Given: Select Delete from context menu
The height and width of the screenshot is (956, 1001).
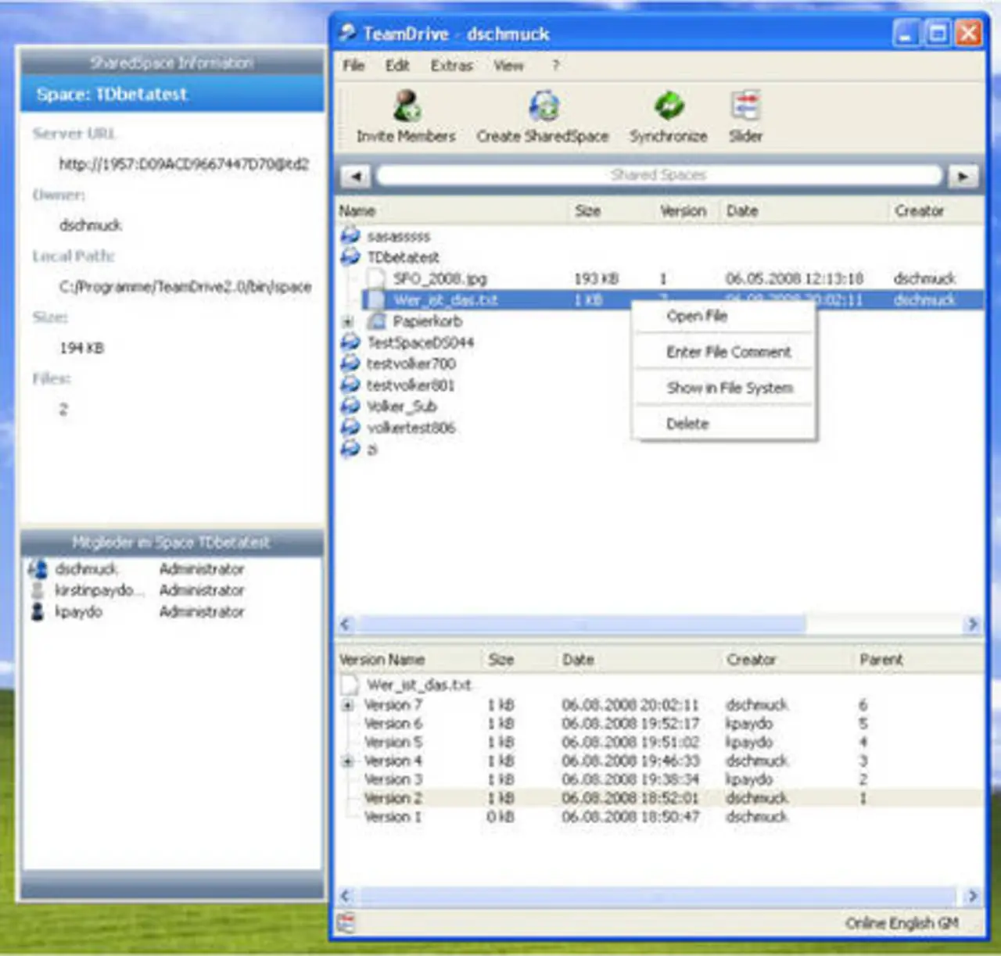Looking at the screenshot, I should (x=687, y=424).
